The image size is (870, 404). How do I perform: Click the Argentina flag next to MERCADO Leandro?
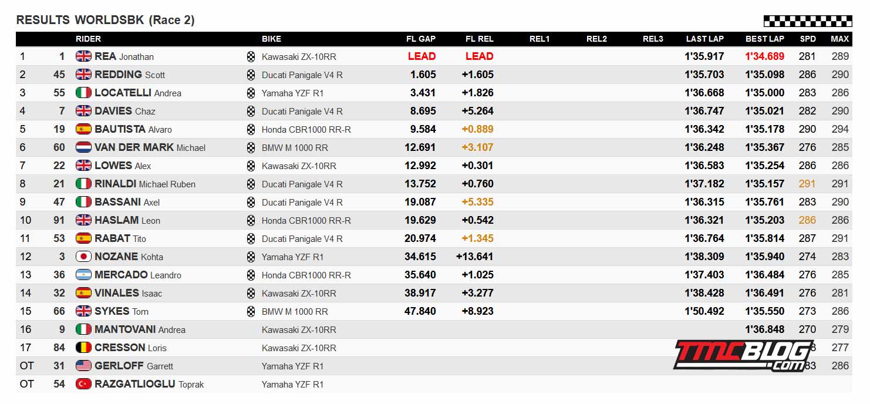point(84,275)
